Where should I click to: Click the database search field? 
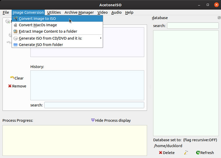(193, 26)
